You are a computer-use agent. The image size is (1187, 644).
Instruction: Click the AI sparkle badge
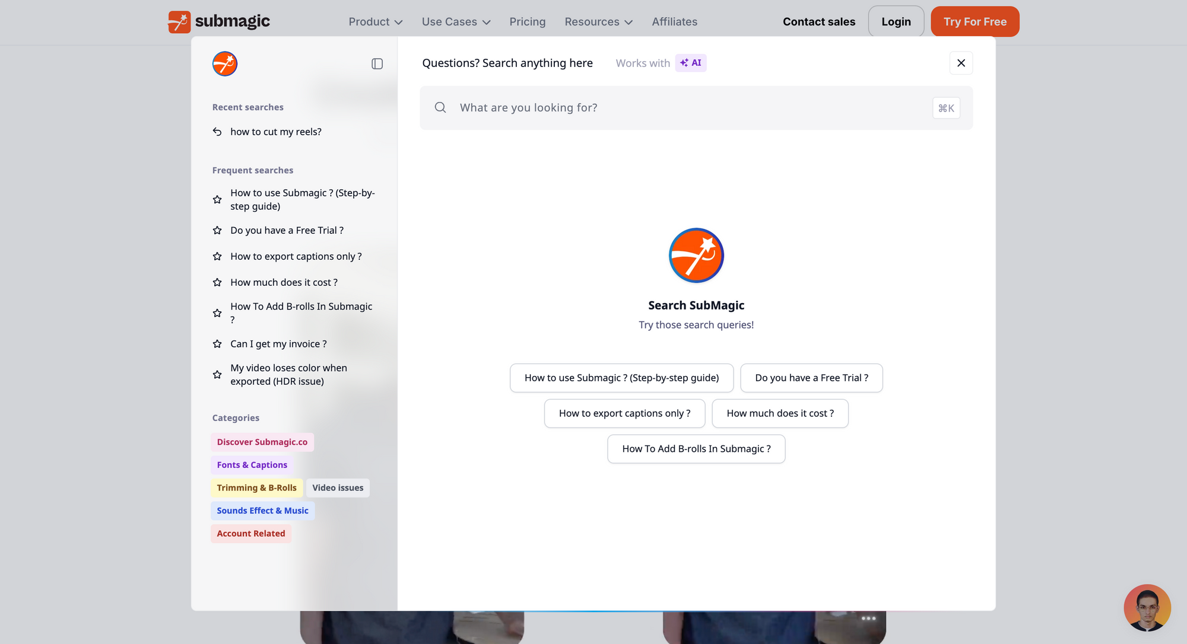pos(691,63)
